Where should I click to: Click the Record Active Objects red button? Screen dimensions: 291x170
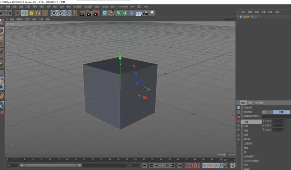pos(187,165)
